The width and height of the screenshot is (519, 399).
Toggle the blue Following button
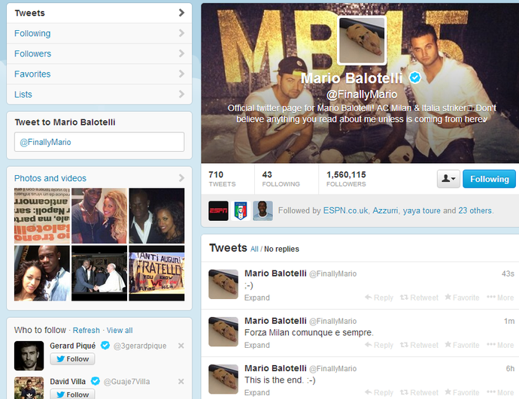click(489, 179)
